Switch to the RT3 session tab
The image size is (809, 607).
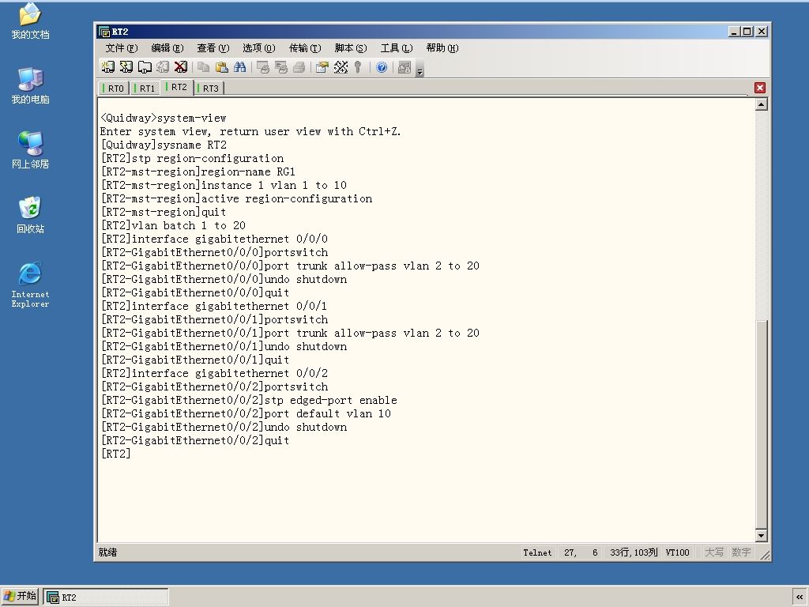coord(209,89)
